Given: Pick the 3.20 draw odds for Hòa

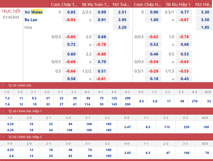Looking at the screenshot, I should (x=122, y=27).
